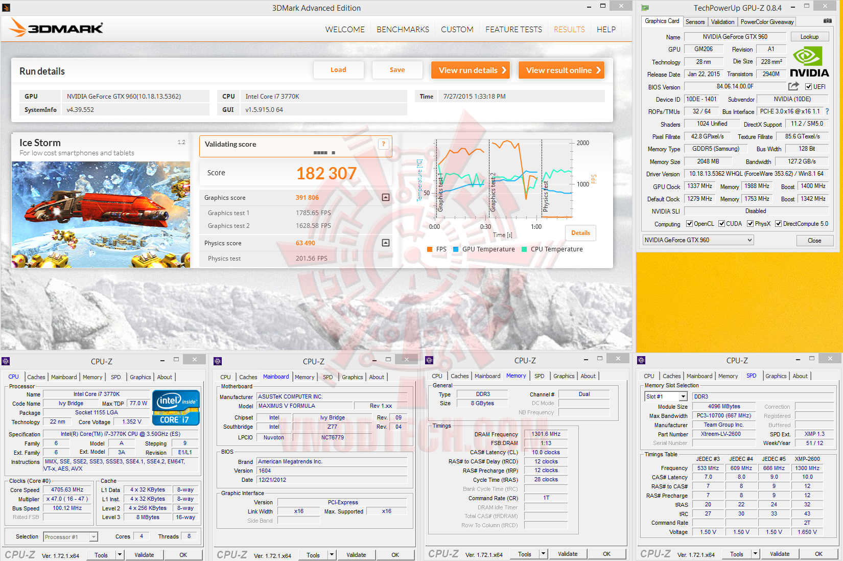
Task: Click the Save button in Run details
Action: click(397, 70)
